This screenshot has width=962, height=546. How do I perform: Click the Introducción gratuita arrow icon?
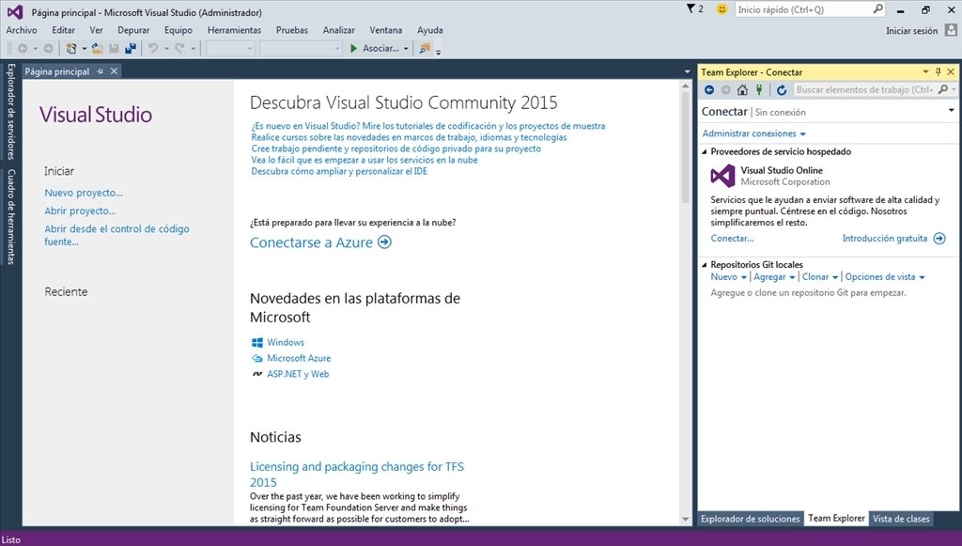[939, 239]
